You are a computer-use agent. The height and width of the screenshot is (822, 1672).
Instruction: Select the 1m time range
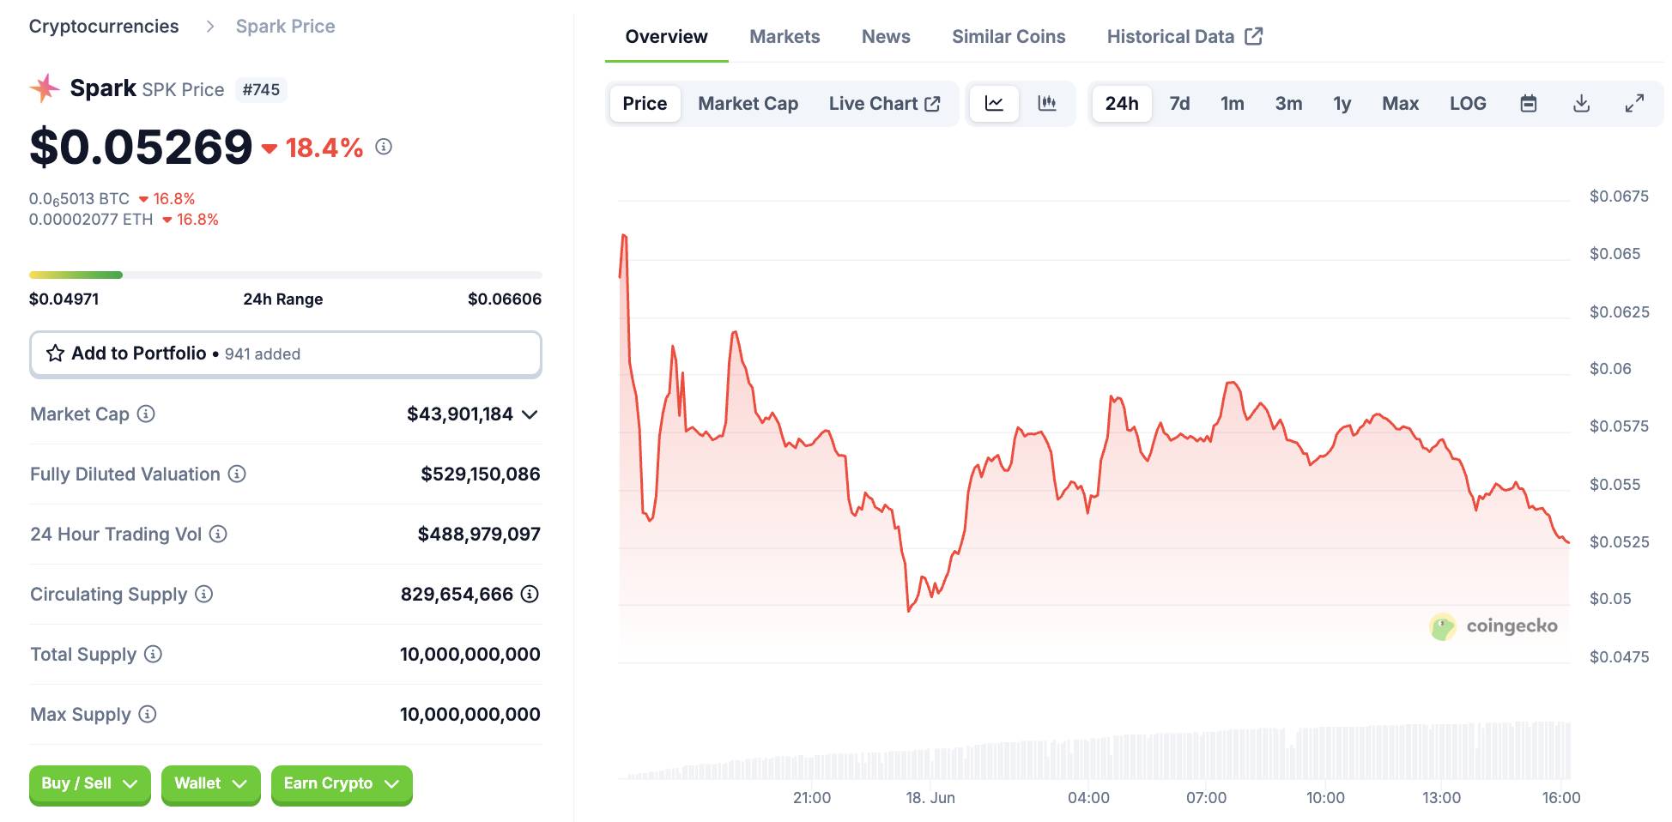(1232, 104)
